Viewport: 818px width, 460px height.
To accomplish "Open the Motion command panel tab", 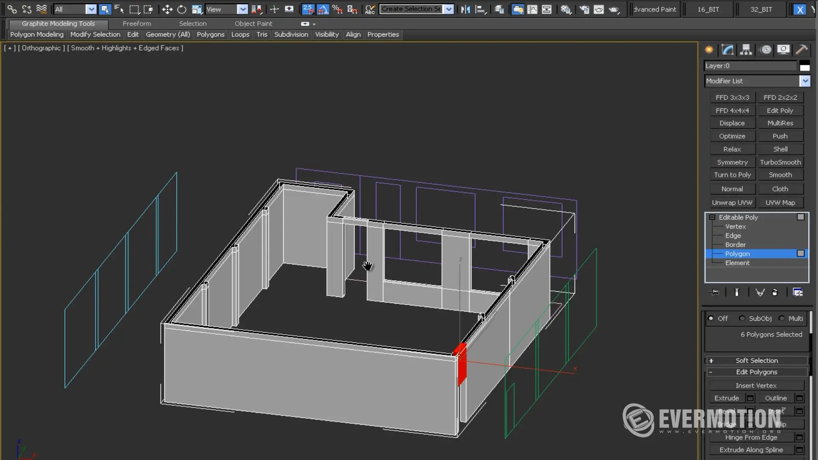I will coord(765,50).
